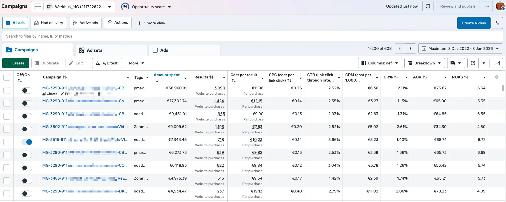Open the filter settings sliders icon
The height and width of the screenshot is (202, 506).
pos(497,23)
